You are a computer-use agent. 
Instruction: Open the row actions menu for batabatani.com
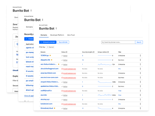click(x=140, y=104)
